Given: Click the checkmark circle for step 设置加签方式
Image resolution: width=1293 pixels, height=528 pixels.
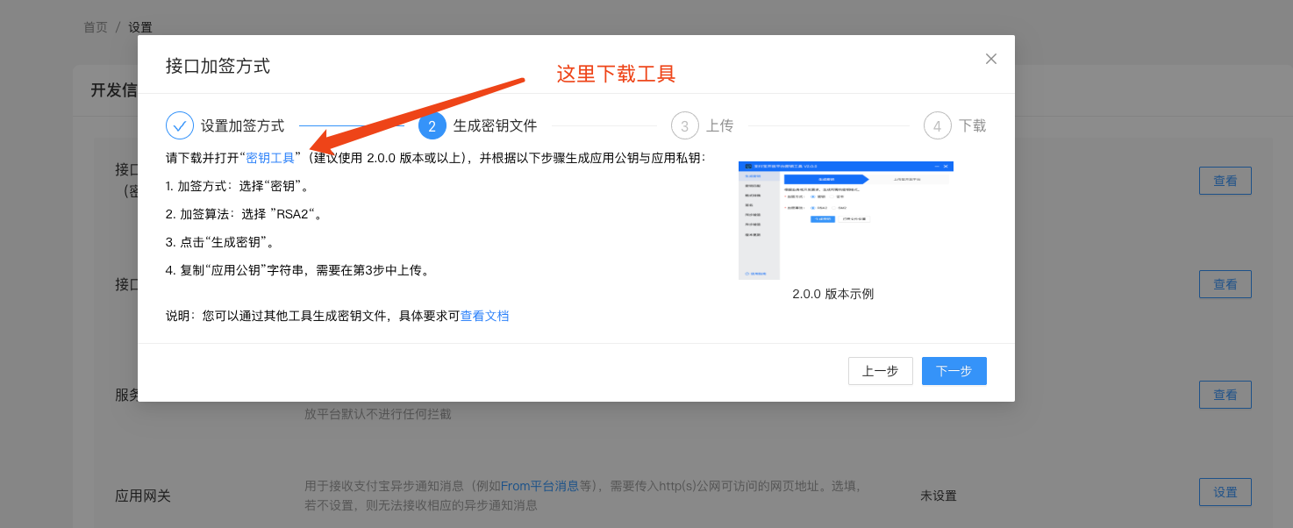Looking at the screenshot, I should click(x=180, y=125).
